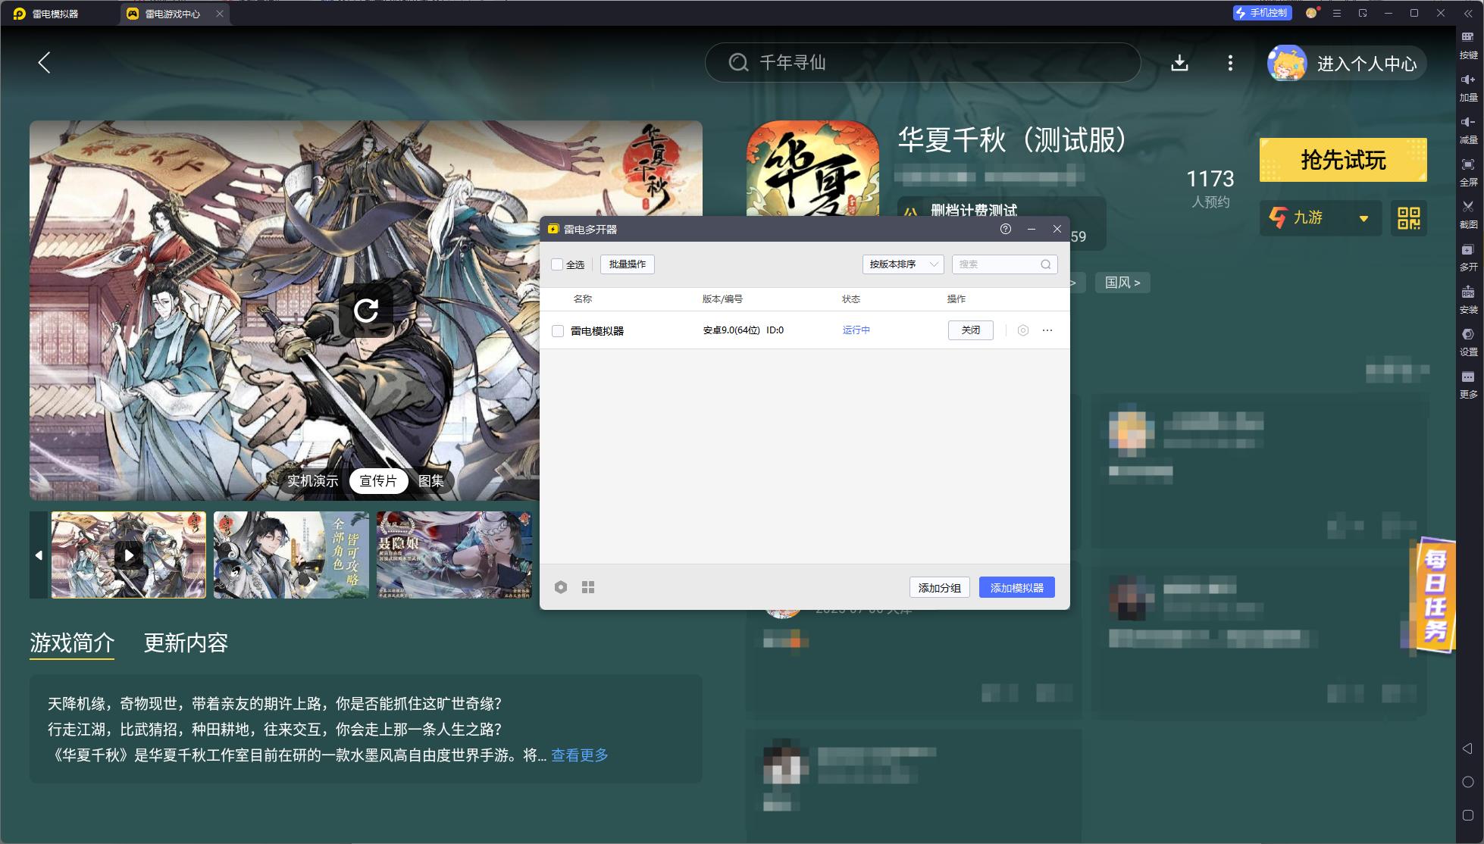This screenshot has height=844, width=1484.
Task: Switch to grid view in multi-opener footer
Action: (588, 587)
